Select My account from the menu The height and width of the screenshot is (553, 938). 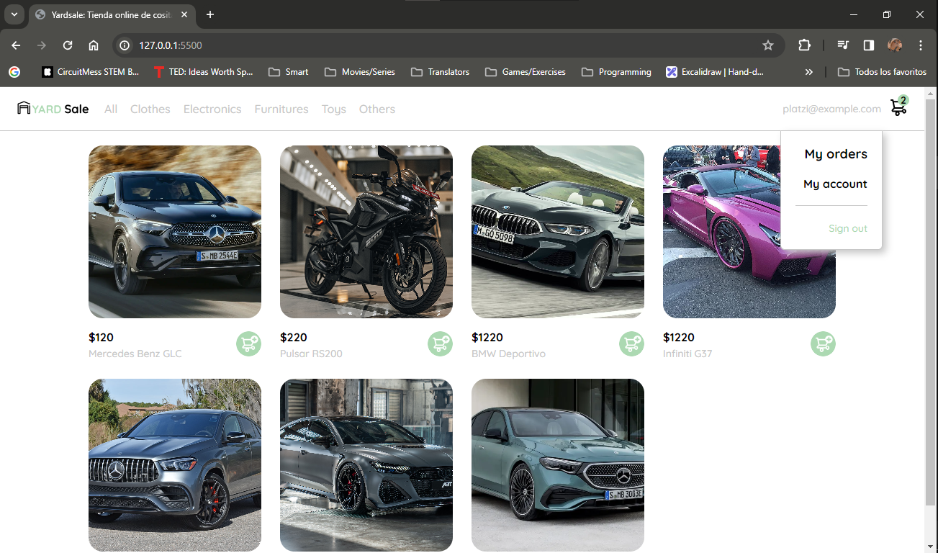835,184
